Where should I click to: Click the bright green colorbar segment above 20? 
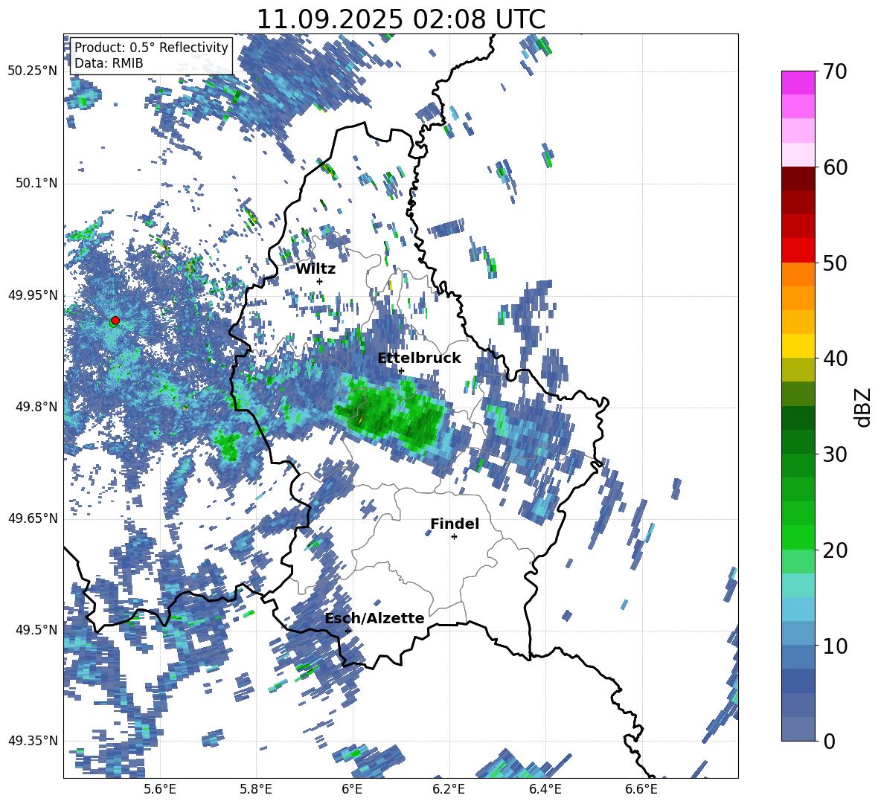(x=798, y=537)
